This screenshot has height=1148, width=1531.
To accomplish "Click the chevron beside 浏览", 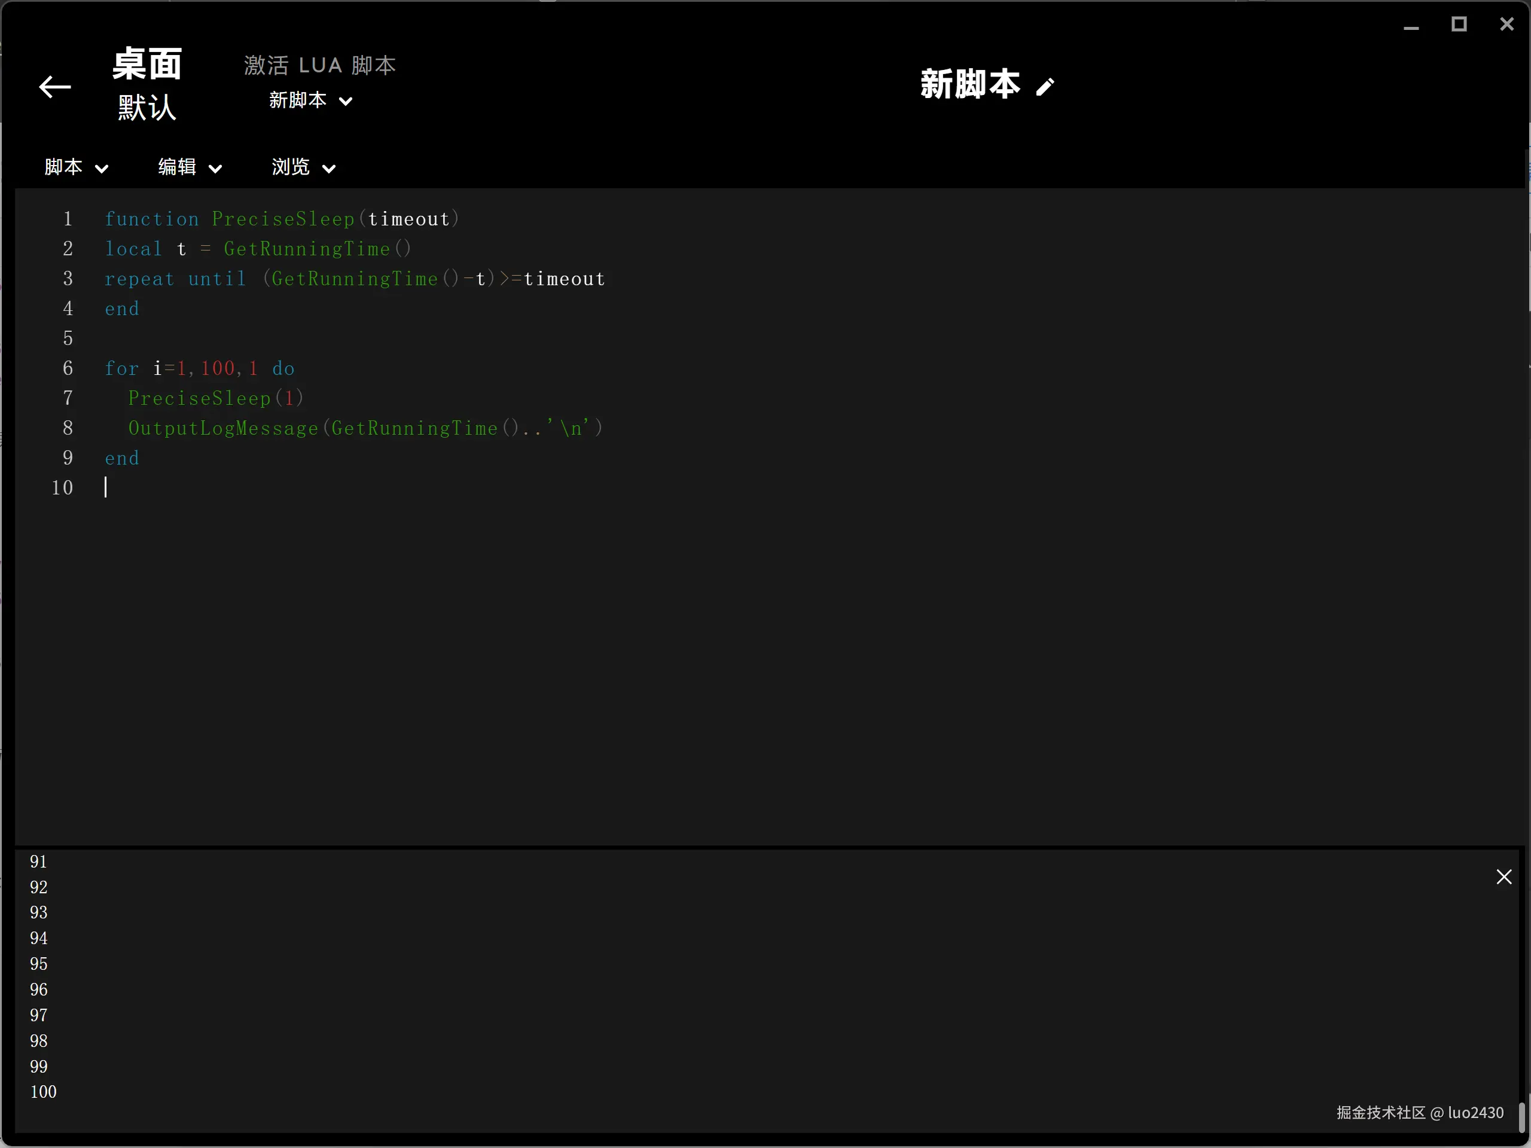I will 330,169.
